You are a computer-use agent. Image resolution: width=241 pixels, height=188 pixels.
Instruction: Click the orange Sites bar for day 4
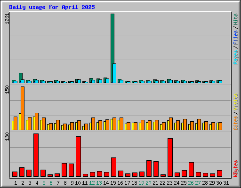(x=37, y=121)
